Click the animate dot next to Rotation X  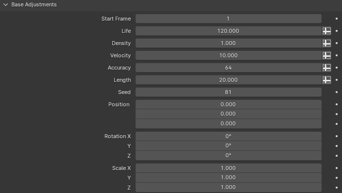[337, 136]
